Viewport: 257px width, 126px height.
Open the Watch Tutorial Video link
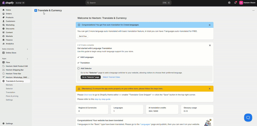coord(111,77)
